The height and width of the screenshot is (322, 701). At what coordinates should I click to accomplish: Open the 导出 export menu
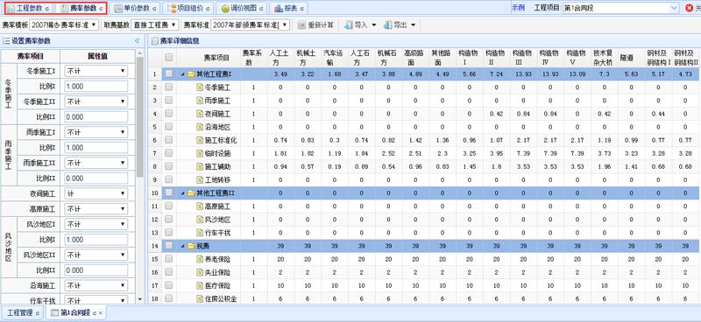[x=400, y=25]
